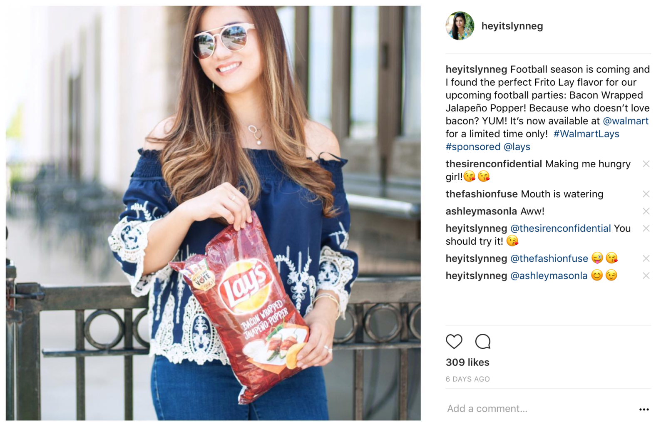Image resolution: width=666 pixels, height=422 pixels.
Task: Remove the 'You should try it!' reply
Action: [646, 228]
